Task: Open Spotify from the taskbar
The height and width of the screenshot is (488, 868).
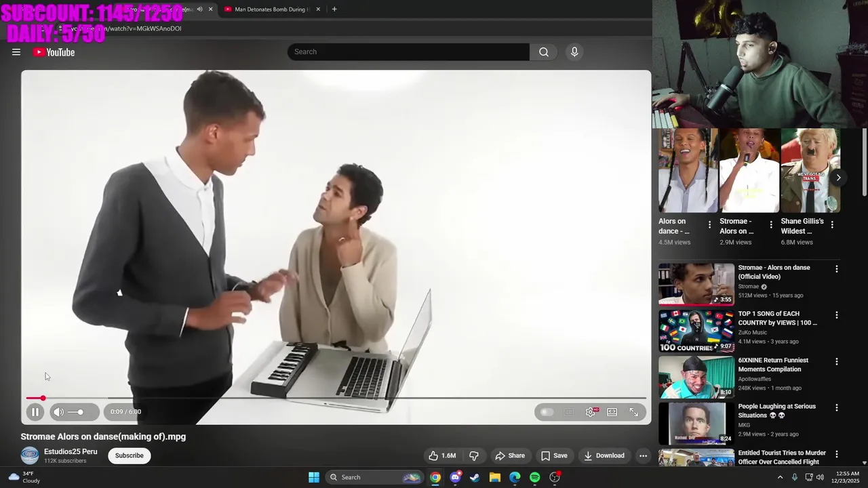Action: tap(534, 477)
